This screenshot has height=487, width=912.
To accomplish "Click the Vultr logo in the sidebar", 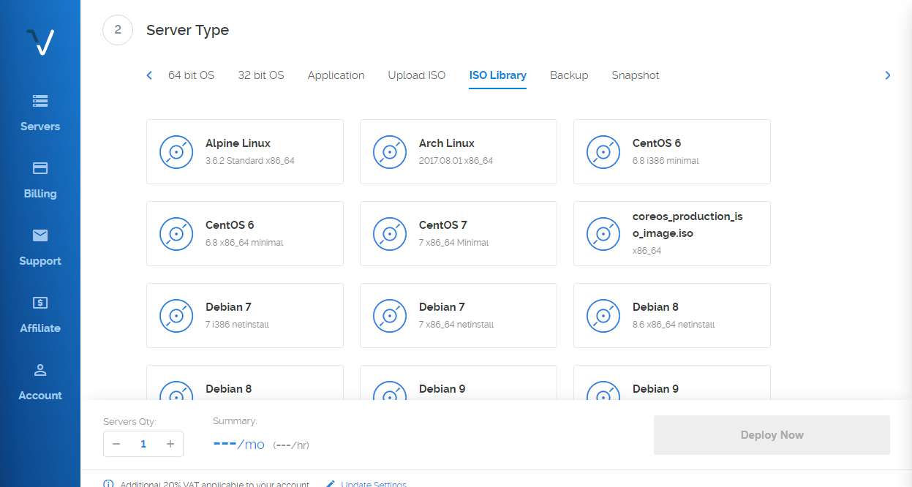I will [x=40, y=42].
